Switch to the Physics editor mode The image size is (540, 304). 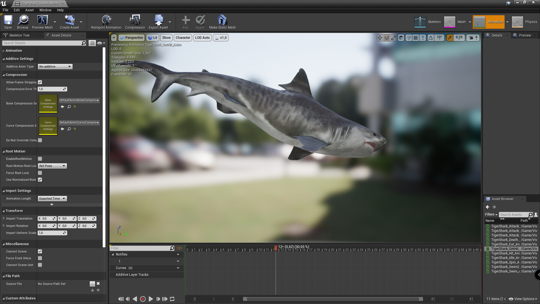tap(517, 22)
